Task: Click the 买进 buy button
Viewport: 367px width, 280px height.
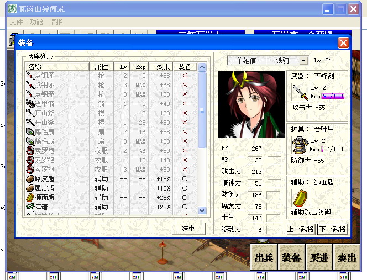Action: 319,258
